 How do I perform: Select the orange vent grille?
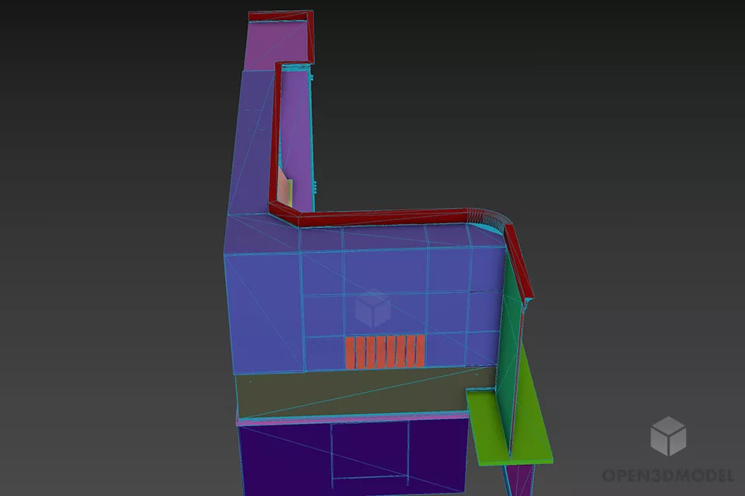point(385,351)
